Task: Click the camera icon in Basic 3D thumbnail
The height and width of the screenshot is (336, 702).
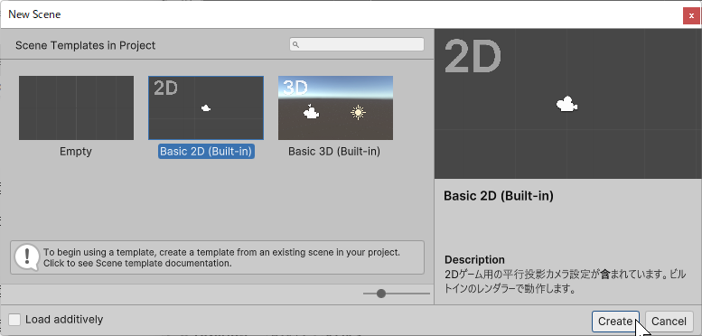Action: tap(311, 112)
